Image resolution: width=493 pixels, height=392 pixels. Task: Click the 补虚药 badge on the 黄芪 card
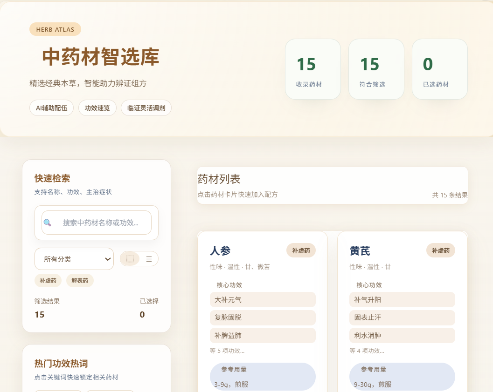tap(440, 250)
